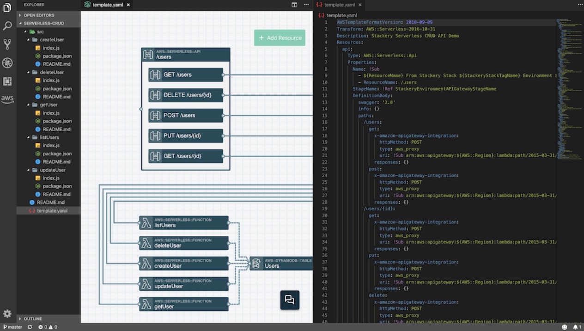Open the Debug view in activity bar
This screenshot has width=584, height=331.
pos(7,63)
